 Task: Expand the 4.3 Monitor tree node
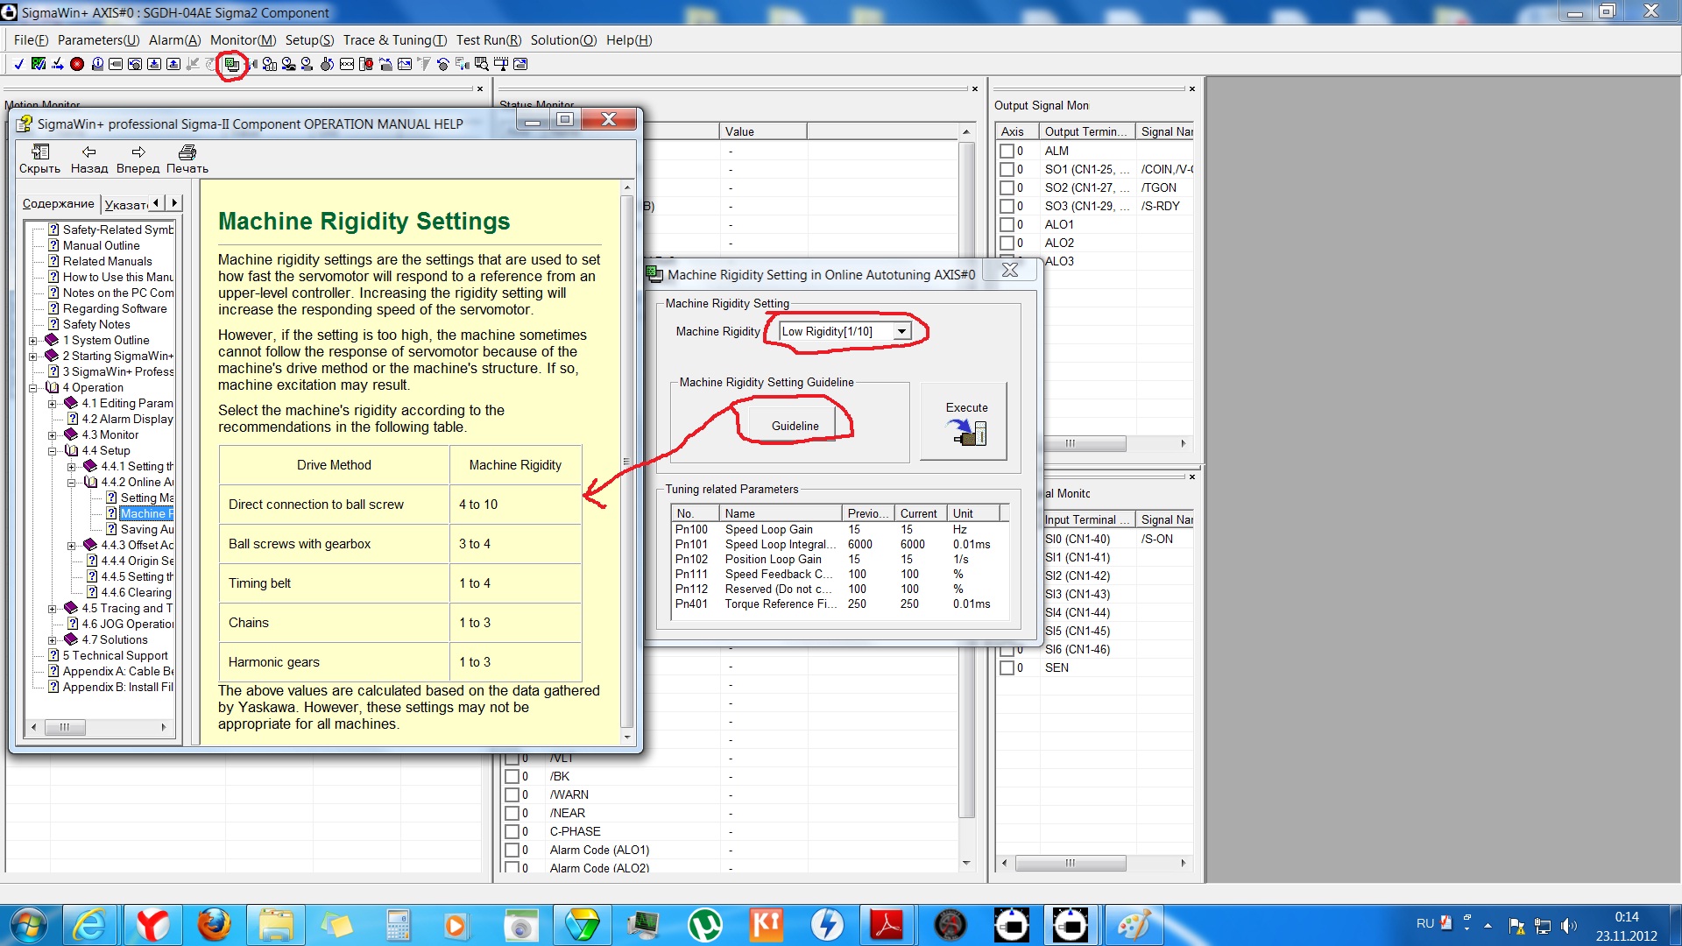point(53,435)
